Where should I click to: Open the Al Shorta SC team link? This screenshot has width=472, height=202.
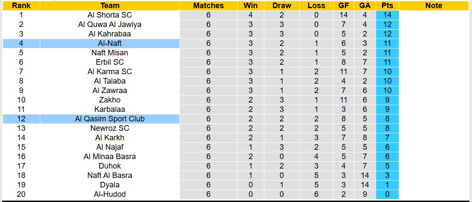point(110,15)
